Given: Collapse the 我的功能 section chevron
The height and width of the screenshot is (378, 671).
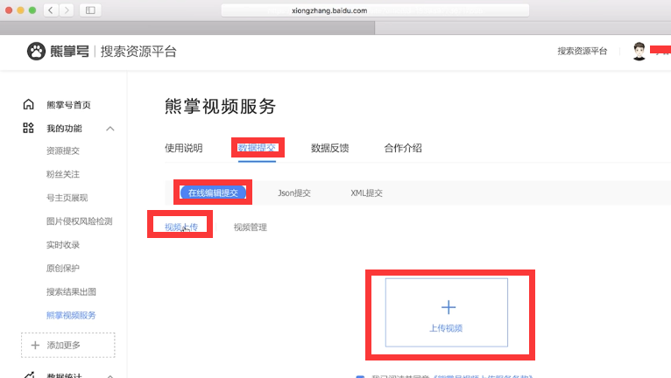Looking at the screenshot, I should tap(110, 129).
